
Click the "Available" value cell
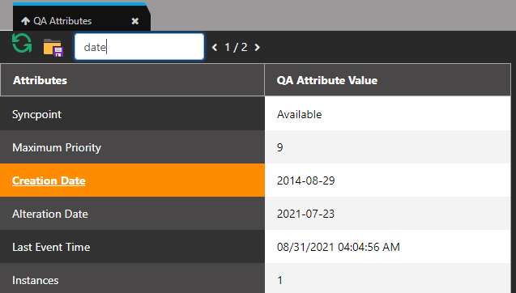click(x=388, y=114)
